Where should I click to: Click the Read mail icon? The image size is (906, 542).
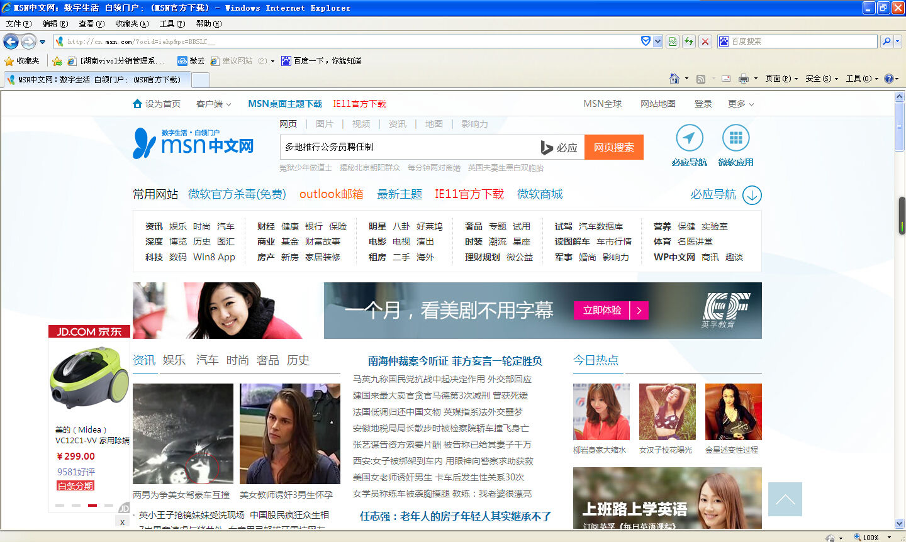pyautogui.click(x=725, y=79)
